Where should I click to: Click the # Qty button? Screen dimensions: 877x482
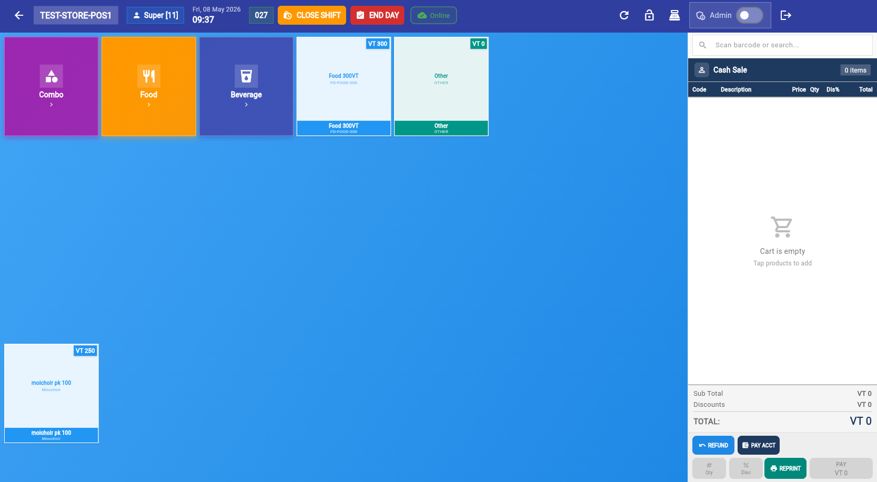(x=709, y=468)
